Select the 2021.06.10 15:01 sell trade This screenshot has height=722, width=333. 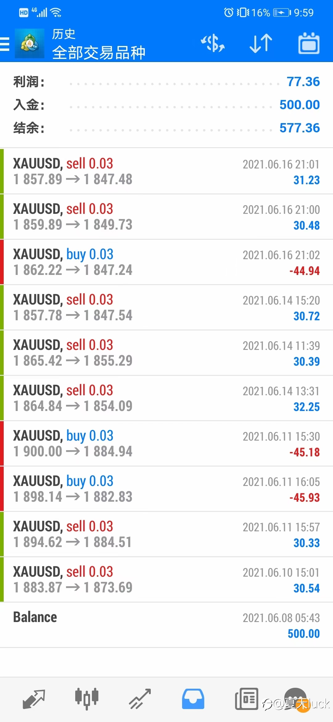[x=166, y=579]
